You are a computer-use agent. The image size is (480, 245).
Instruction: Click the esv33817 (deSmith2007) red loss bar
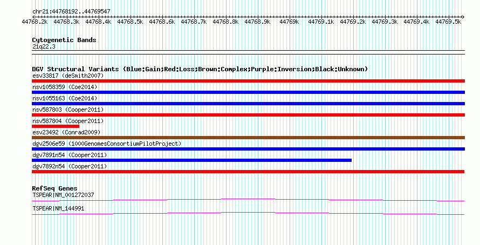248,81
